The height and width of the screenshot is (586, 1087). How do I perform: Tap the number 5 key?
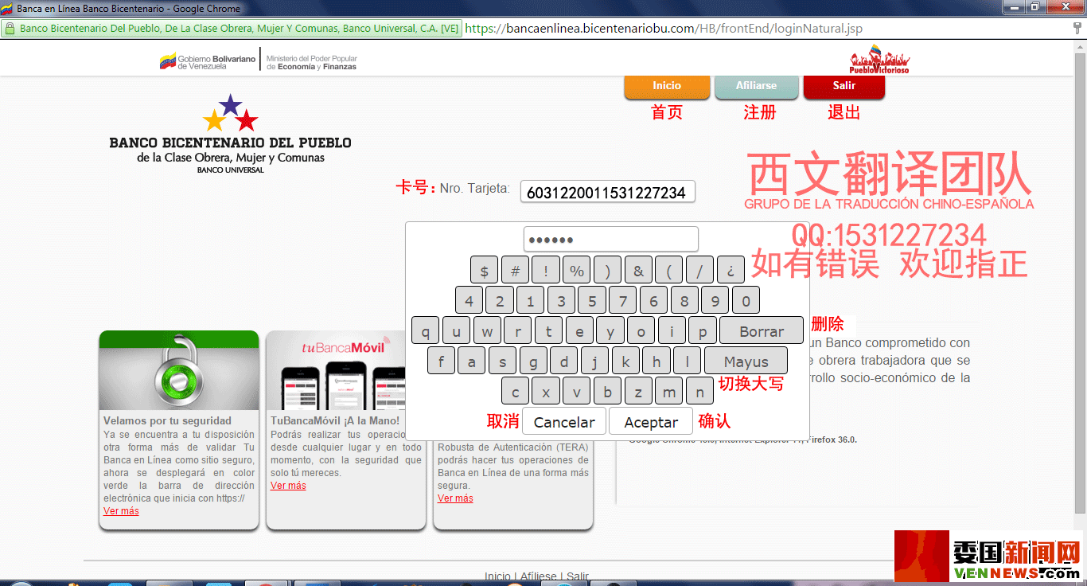click(x=592, y=300)
